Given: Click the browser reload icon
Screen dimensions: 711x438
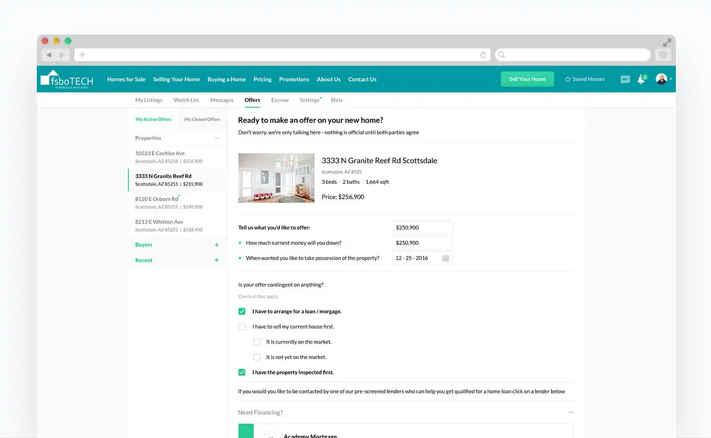Looking at the screenshot, I should pyautogui.click(x=483, y=55).
